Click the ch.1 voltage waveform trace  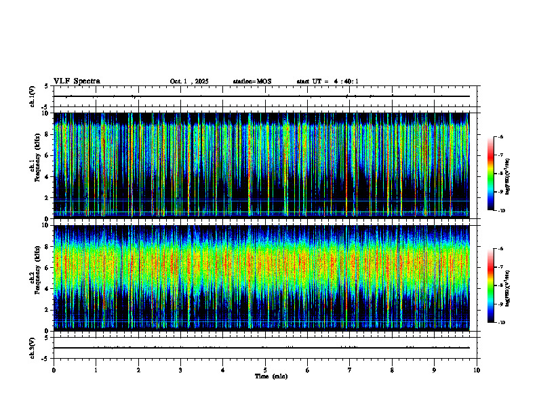261,96
